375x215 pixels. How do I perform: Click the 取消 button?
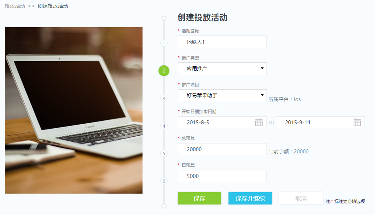[301, 198]
